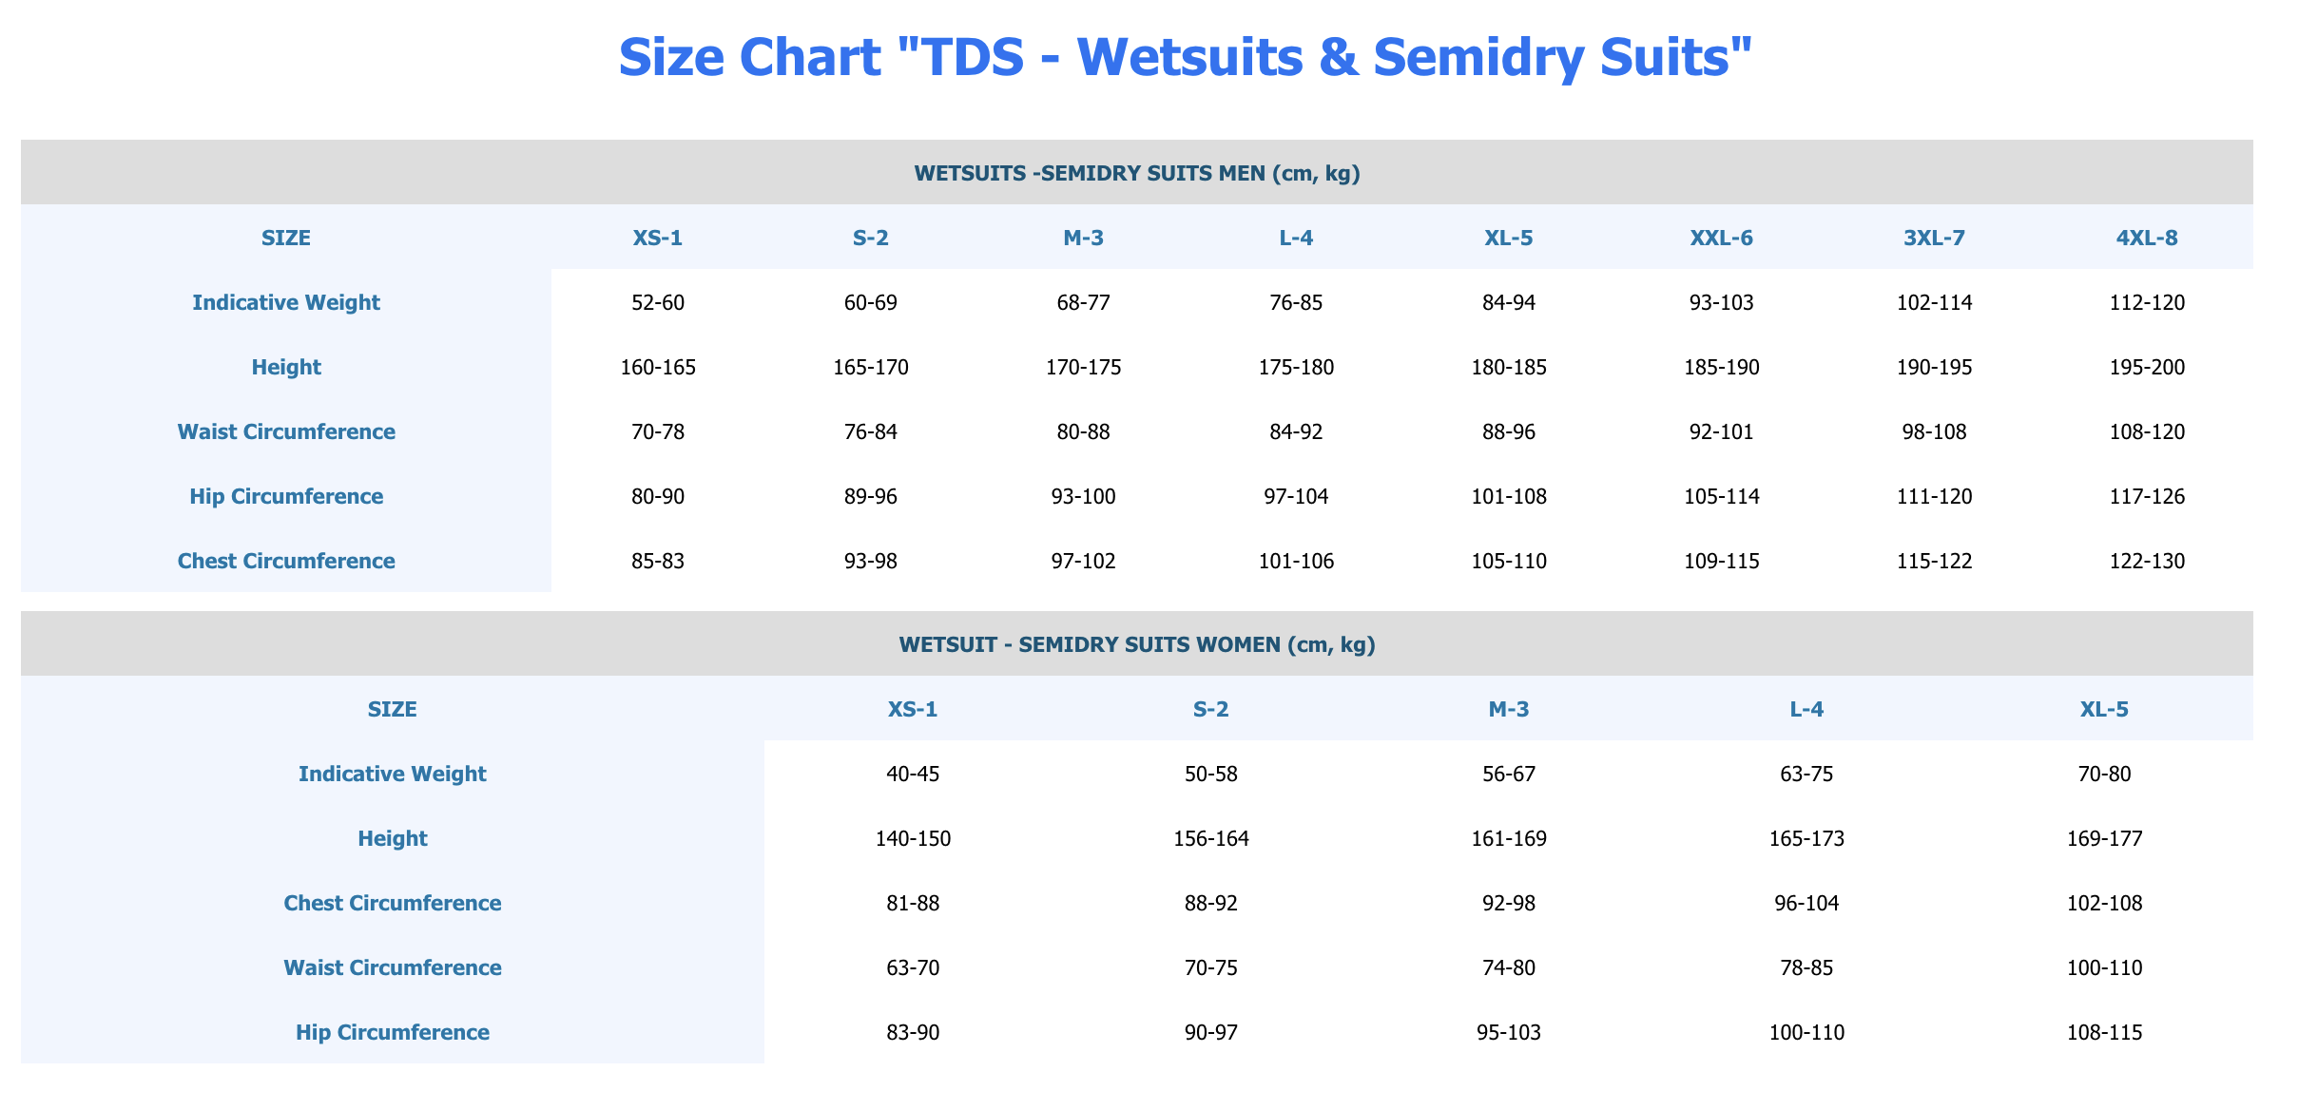This screenshot has width=2318, height=1110.
Task: Select the Wetsuits Semidry Suits Men header
Action: click(x=1136, y=173)
